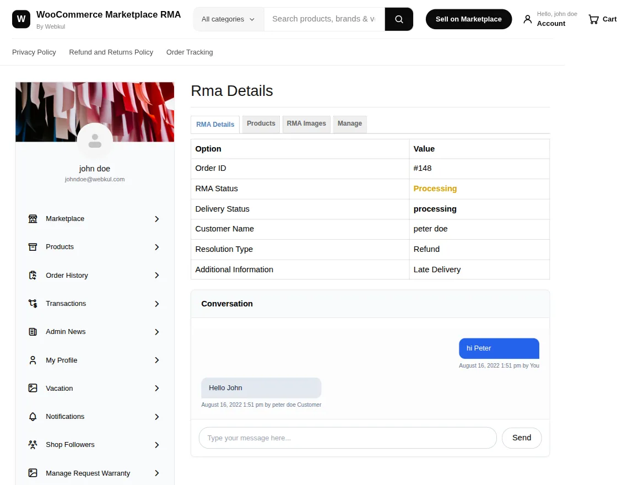Open the shopping cart icon
617x485 pixels.
(593, 19)
